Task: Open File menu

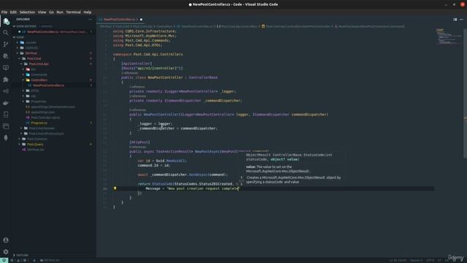Action: click(x=4, y=12)
